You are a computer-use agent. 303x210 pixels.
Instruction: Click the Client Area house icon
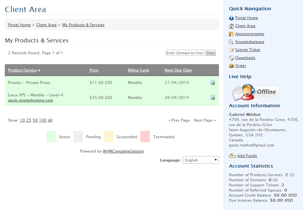(231, 26)
